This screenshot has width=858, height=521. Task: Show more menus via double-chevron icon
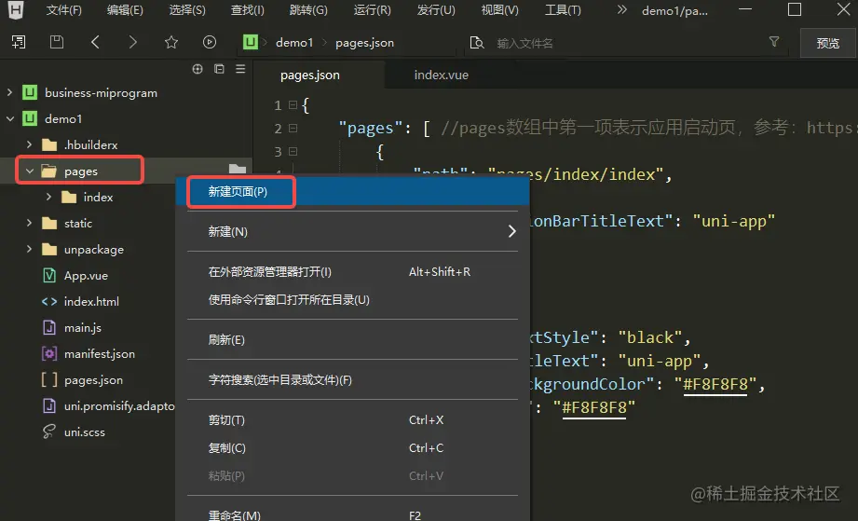(621, 9)
